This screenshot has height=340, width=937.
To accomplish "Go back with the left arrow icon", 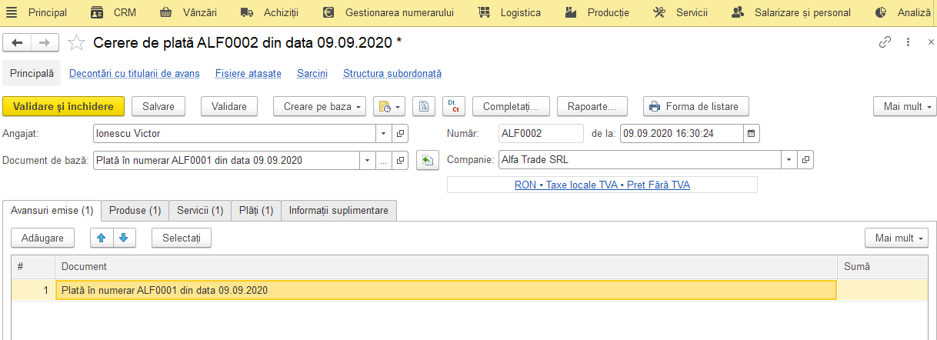I will pyautogui.click(x=18, y=43).
